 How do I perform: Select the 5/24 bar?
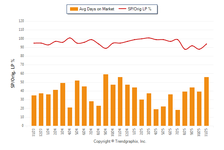pos(77,103)
